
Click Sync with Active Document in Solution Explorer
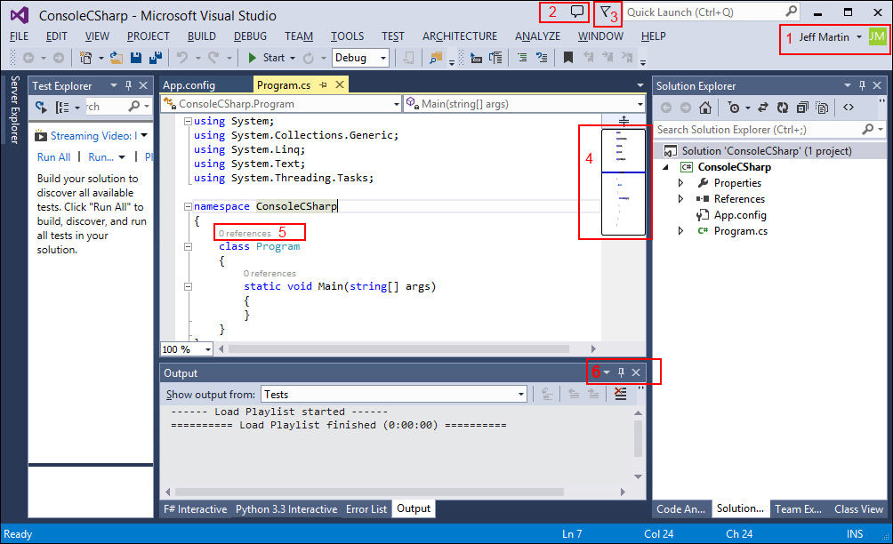click(763, 108)
